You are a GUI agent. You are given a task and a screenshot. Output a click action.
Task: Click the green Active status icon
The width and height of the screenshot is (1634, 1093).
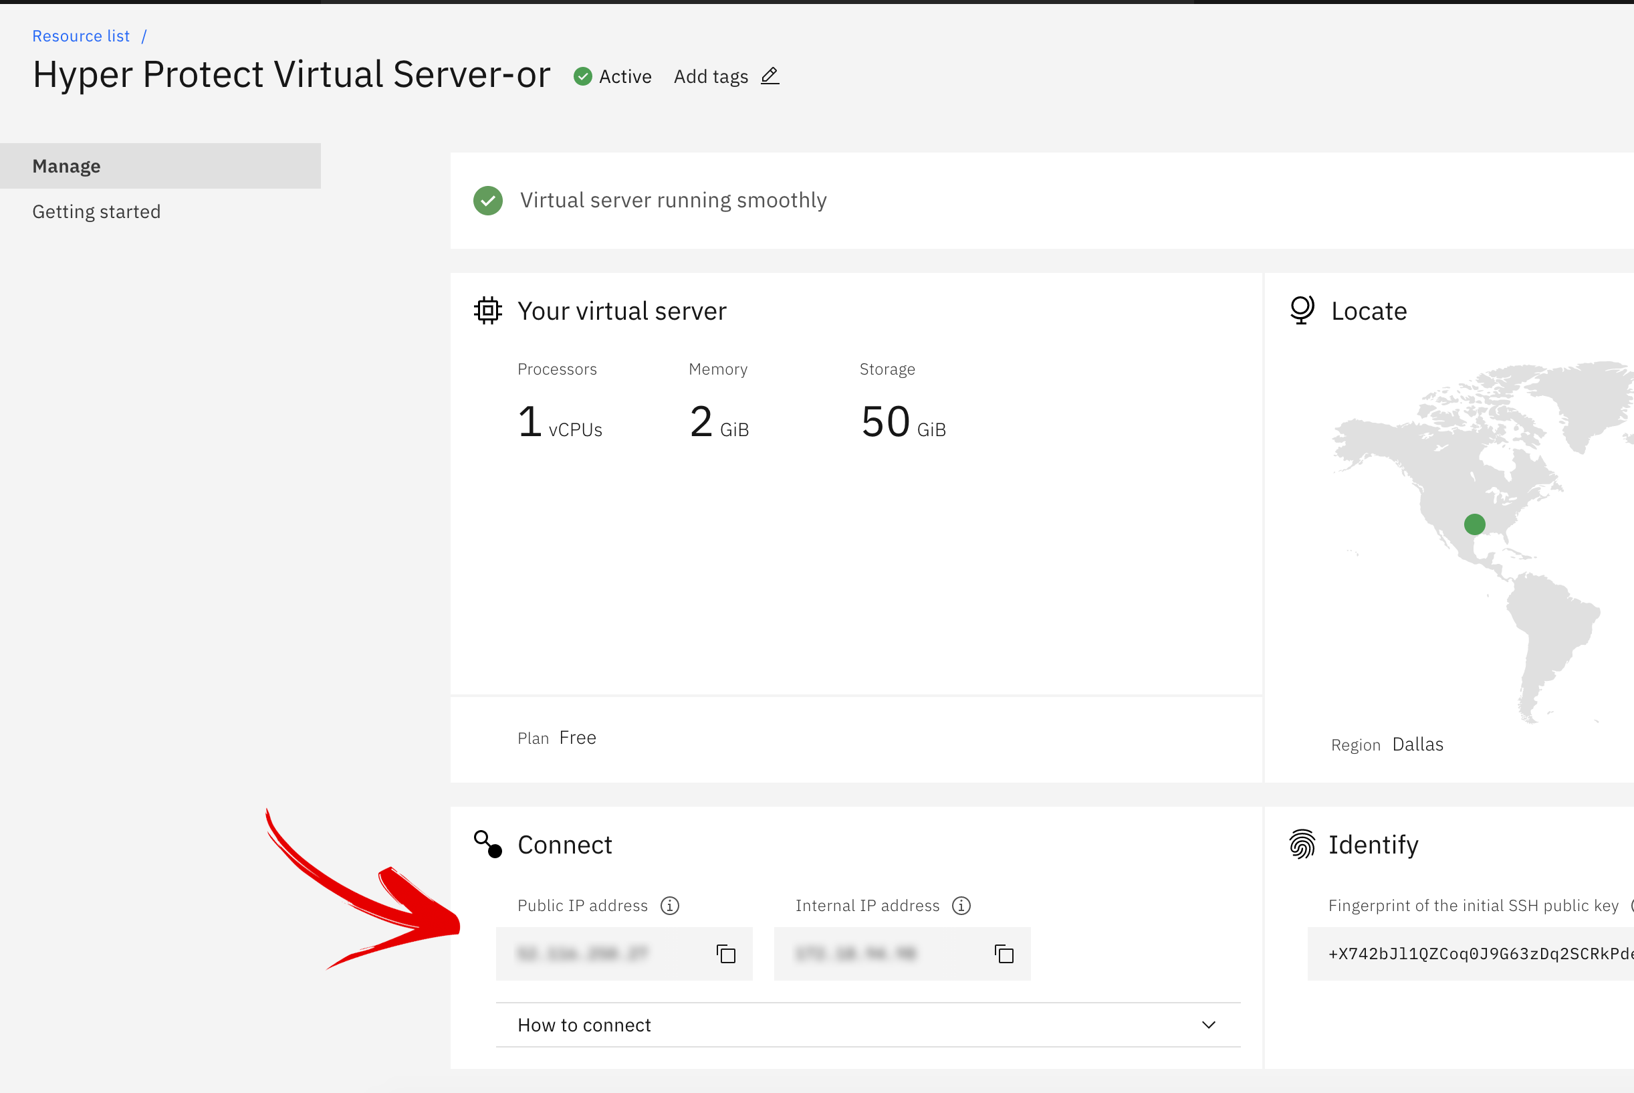point(582,77)
